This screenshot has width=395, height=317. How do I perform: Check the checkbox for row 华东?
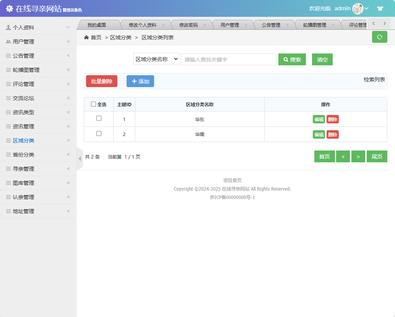click(x=98, y=119)
